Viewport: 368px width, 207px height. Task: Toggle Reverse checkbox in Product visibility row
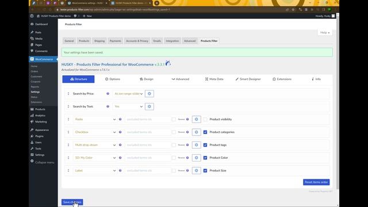click(x=174, y=119)
